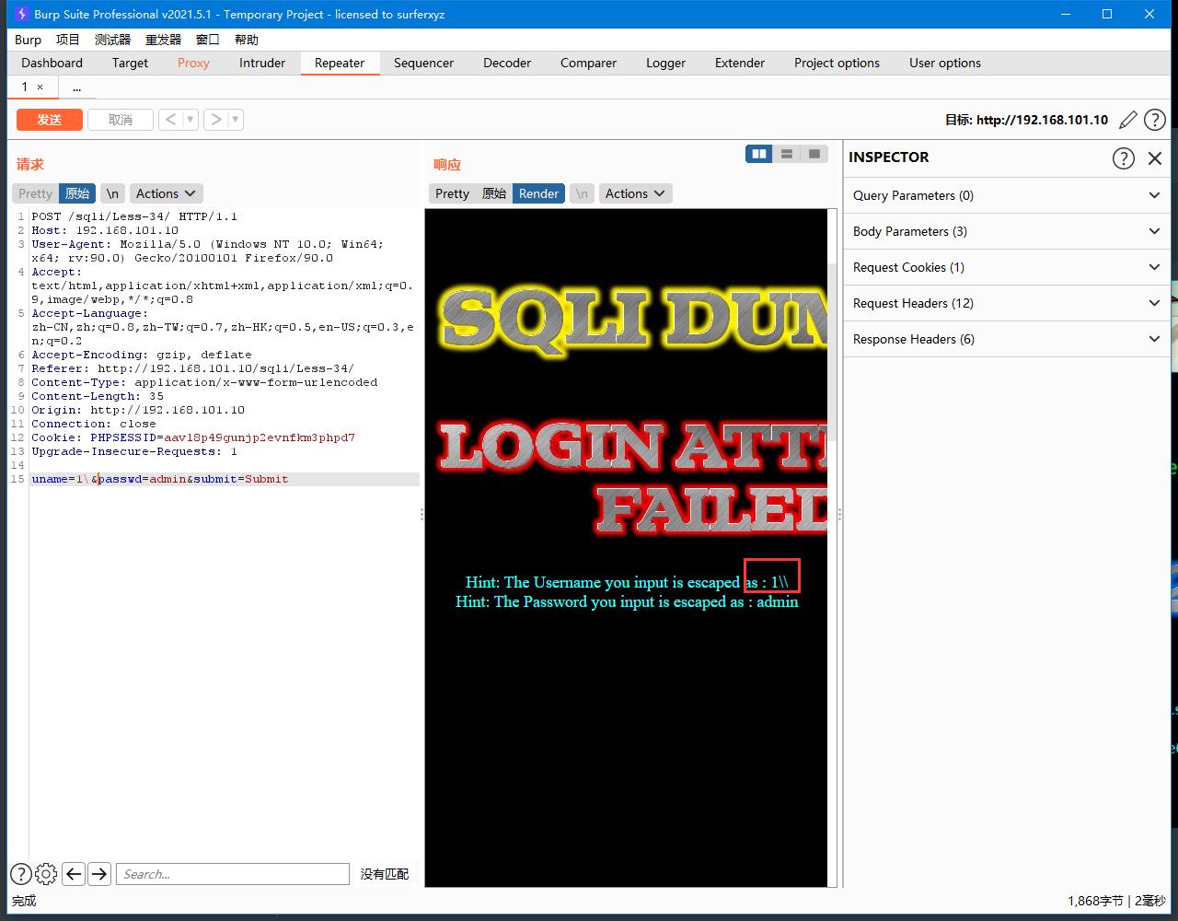The width and height of the screenshot is (1178, 921).
Task: Go to next search match arrow
Action: [99, 874]
